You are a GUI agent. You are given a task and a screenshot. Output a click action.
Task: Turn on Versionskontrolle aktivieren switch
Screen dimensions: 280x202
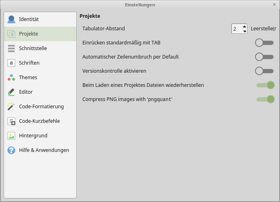[x=265, y=71]
